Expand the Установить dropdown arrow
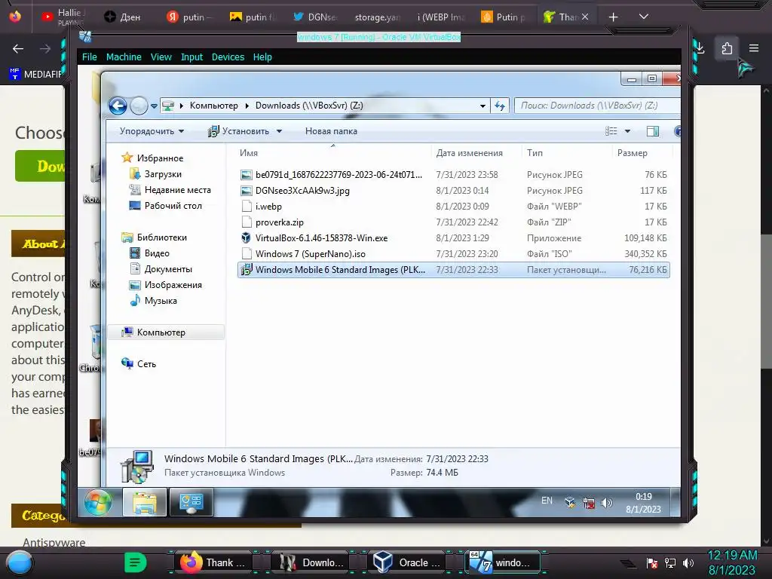 (279, 131)
